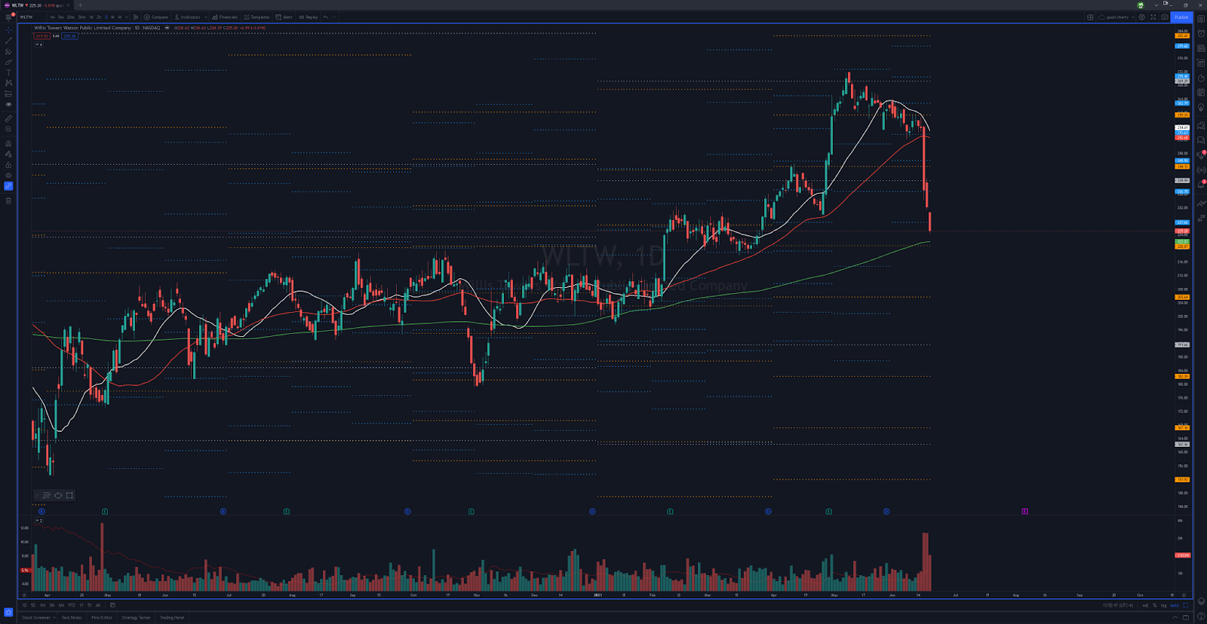The width and height of the screenshot is (1207, 624).
Task: Activate the zoom in tool
Action: click(8, 129)
